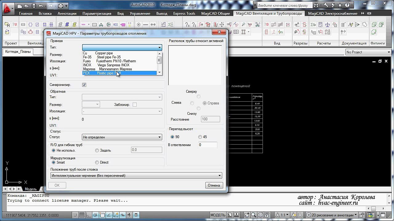The image size is (394, 221).
Task: Click the balance scales icon in Расчеты panel
Action: pos(327,25)
